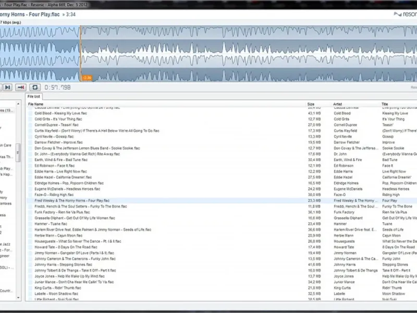
Task: Select Dr. John - (Everybody Wanna Get Rich) Rite Away.flac
Action: (77, 154)
